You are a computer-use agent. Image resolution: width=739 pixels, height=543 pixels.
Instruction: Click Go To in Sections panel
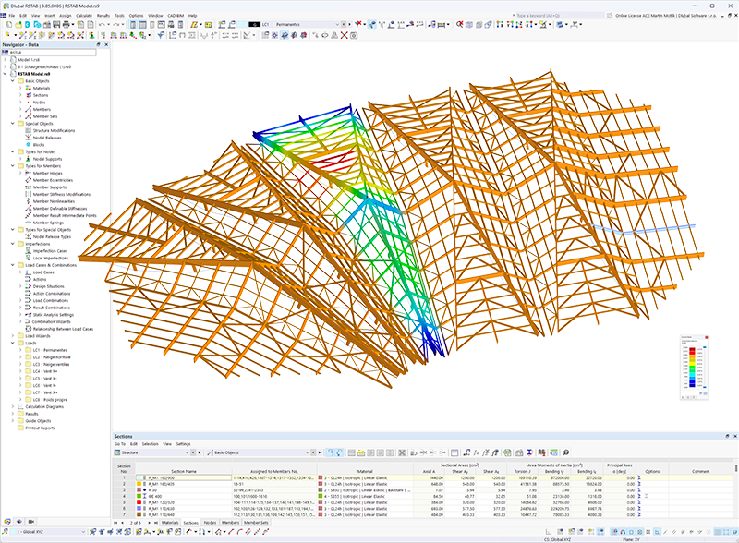(119, 443)
